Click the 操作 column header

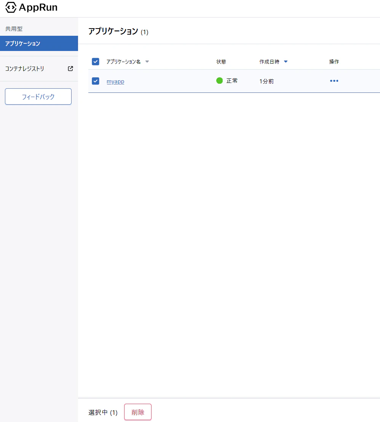(334, 62)
